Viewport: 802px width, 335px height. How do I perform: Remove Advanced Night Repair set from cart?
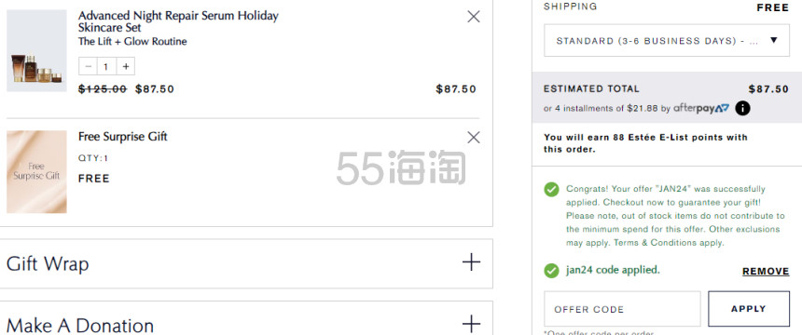pyautogui.click(x=474, y=17)
